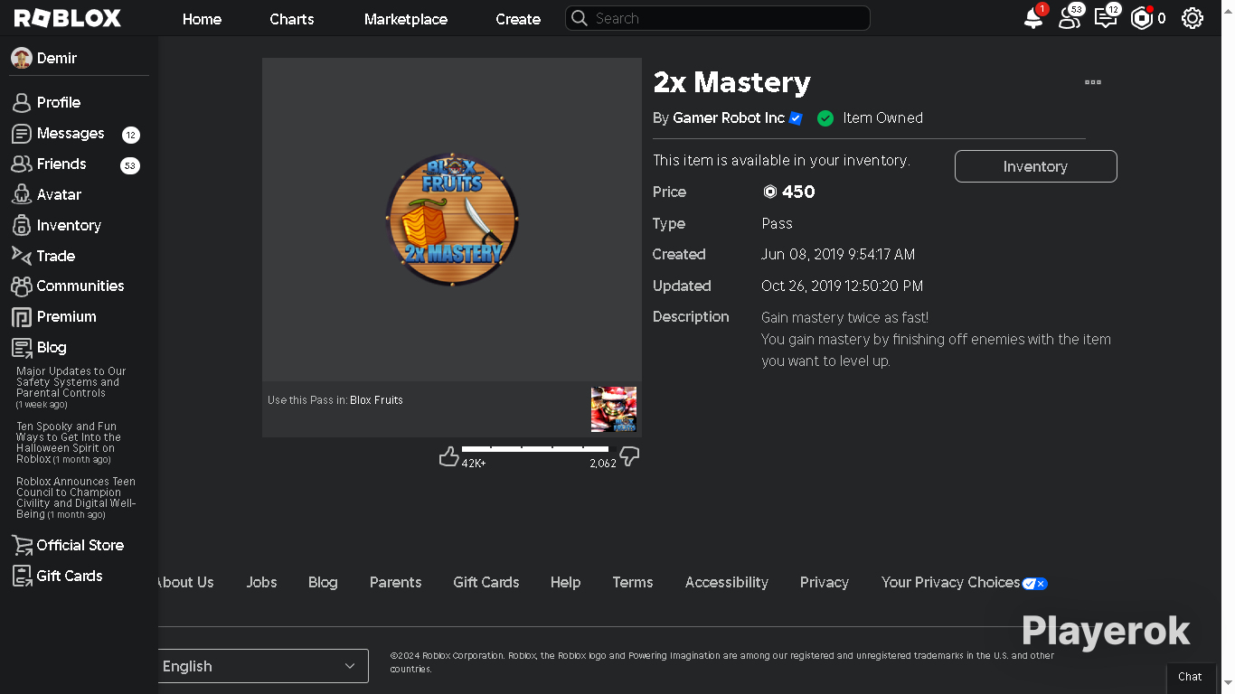Click the Friends sidebar icon
The width and height of the screenshot is (1235, 694).
22,164
